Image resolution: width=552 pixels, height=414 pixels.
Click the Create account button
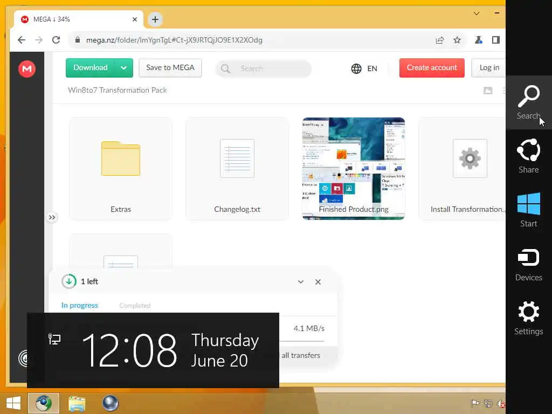pos(432,67)
